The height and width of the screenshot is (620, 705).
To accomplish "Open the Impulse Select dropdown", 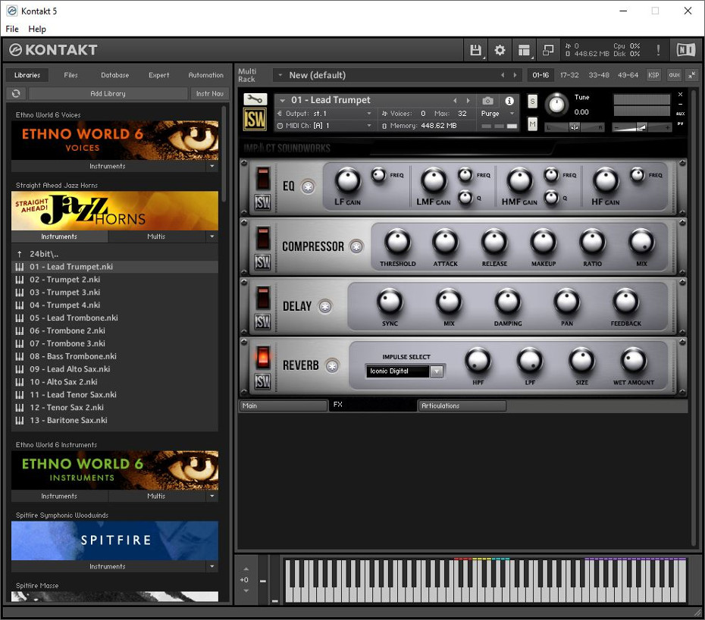I will click(436, 371).
